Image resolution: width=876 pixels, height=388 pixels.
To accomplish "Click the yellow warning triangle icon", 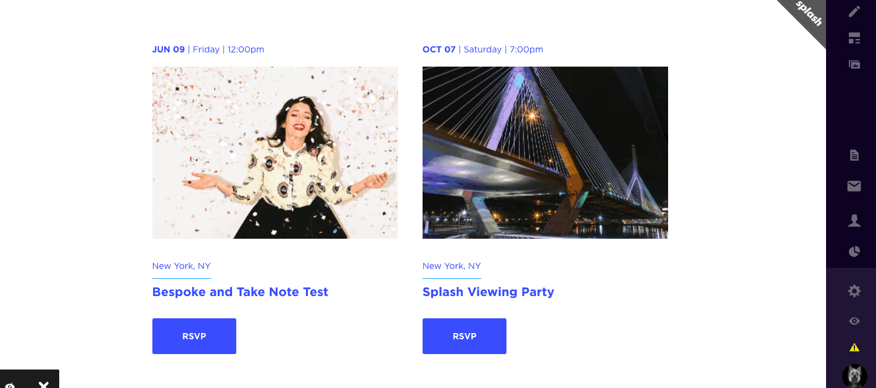I will tap(854, 347).
